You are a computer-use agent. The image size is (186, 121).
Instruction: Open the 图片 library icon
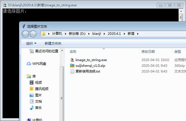tap(32, 95)
